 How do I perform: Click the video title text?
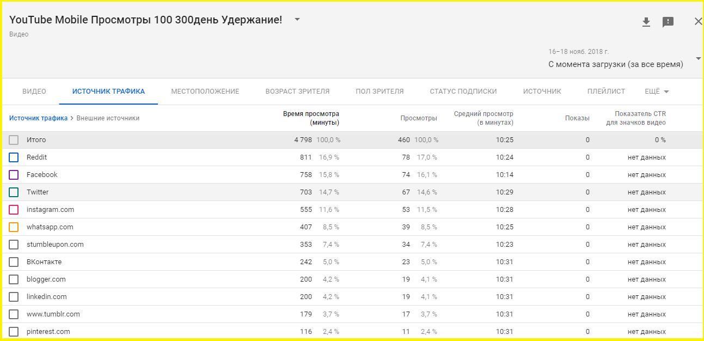(146, 20)
